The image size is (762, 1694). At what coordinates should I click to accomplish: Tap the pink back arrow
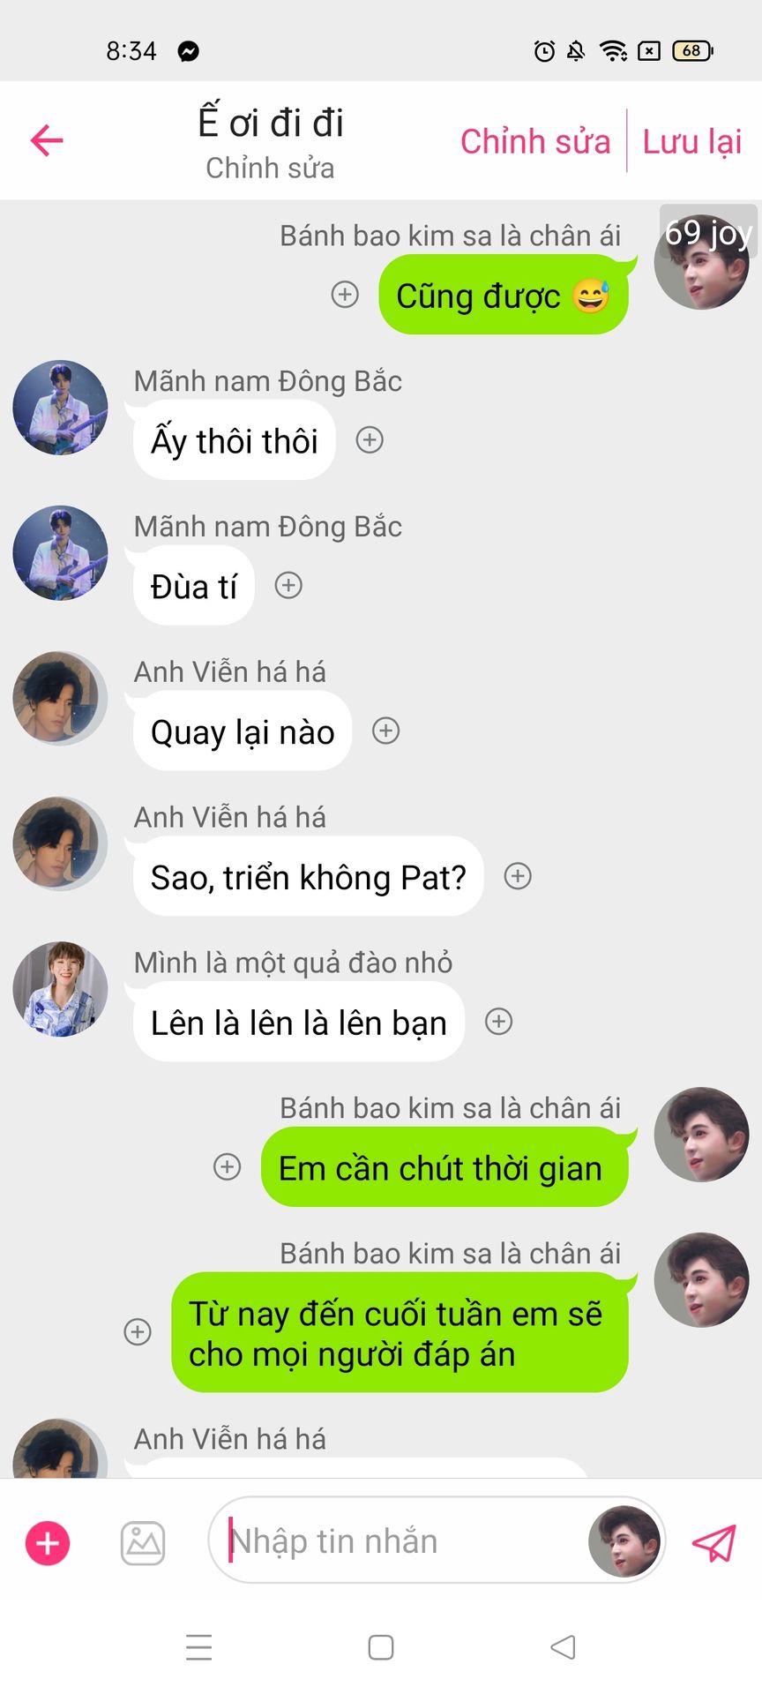(47, 140)
